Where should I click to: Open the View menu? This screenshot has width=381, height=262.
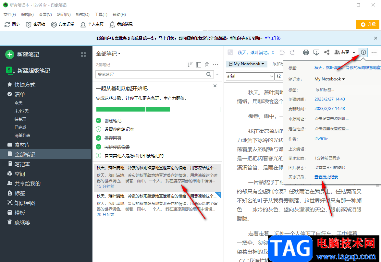click(x=45, y=15)
